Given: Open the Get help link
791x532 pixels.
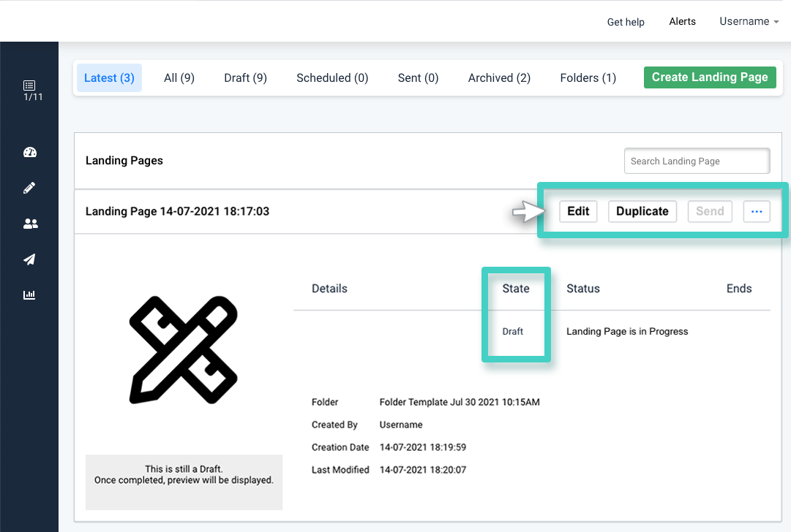Looking at the screenshot, I should (626, 22).
